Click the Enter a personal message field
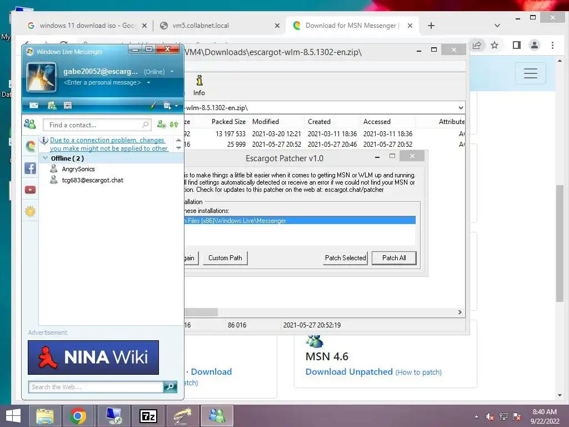This screenshot has width=569, height=427. pos(102,82)
